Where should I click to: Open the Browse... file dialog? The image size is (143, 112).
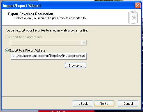(x=75, y=65)
